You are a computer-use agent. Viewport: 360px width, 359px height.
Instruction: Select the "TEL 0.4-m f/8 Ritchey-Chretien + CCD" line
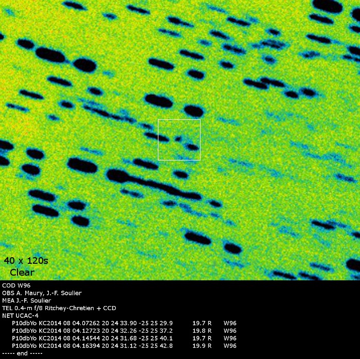[x=59, y=308]
